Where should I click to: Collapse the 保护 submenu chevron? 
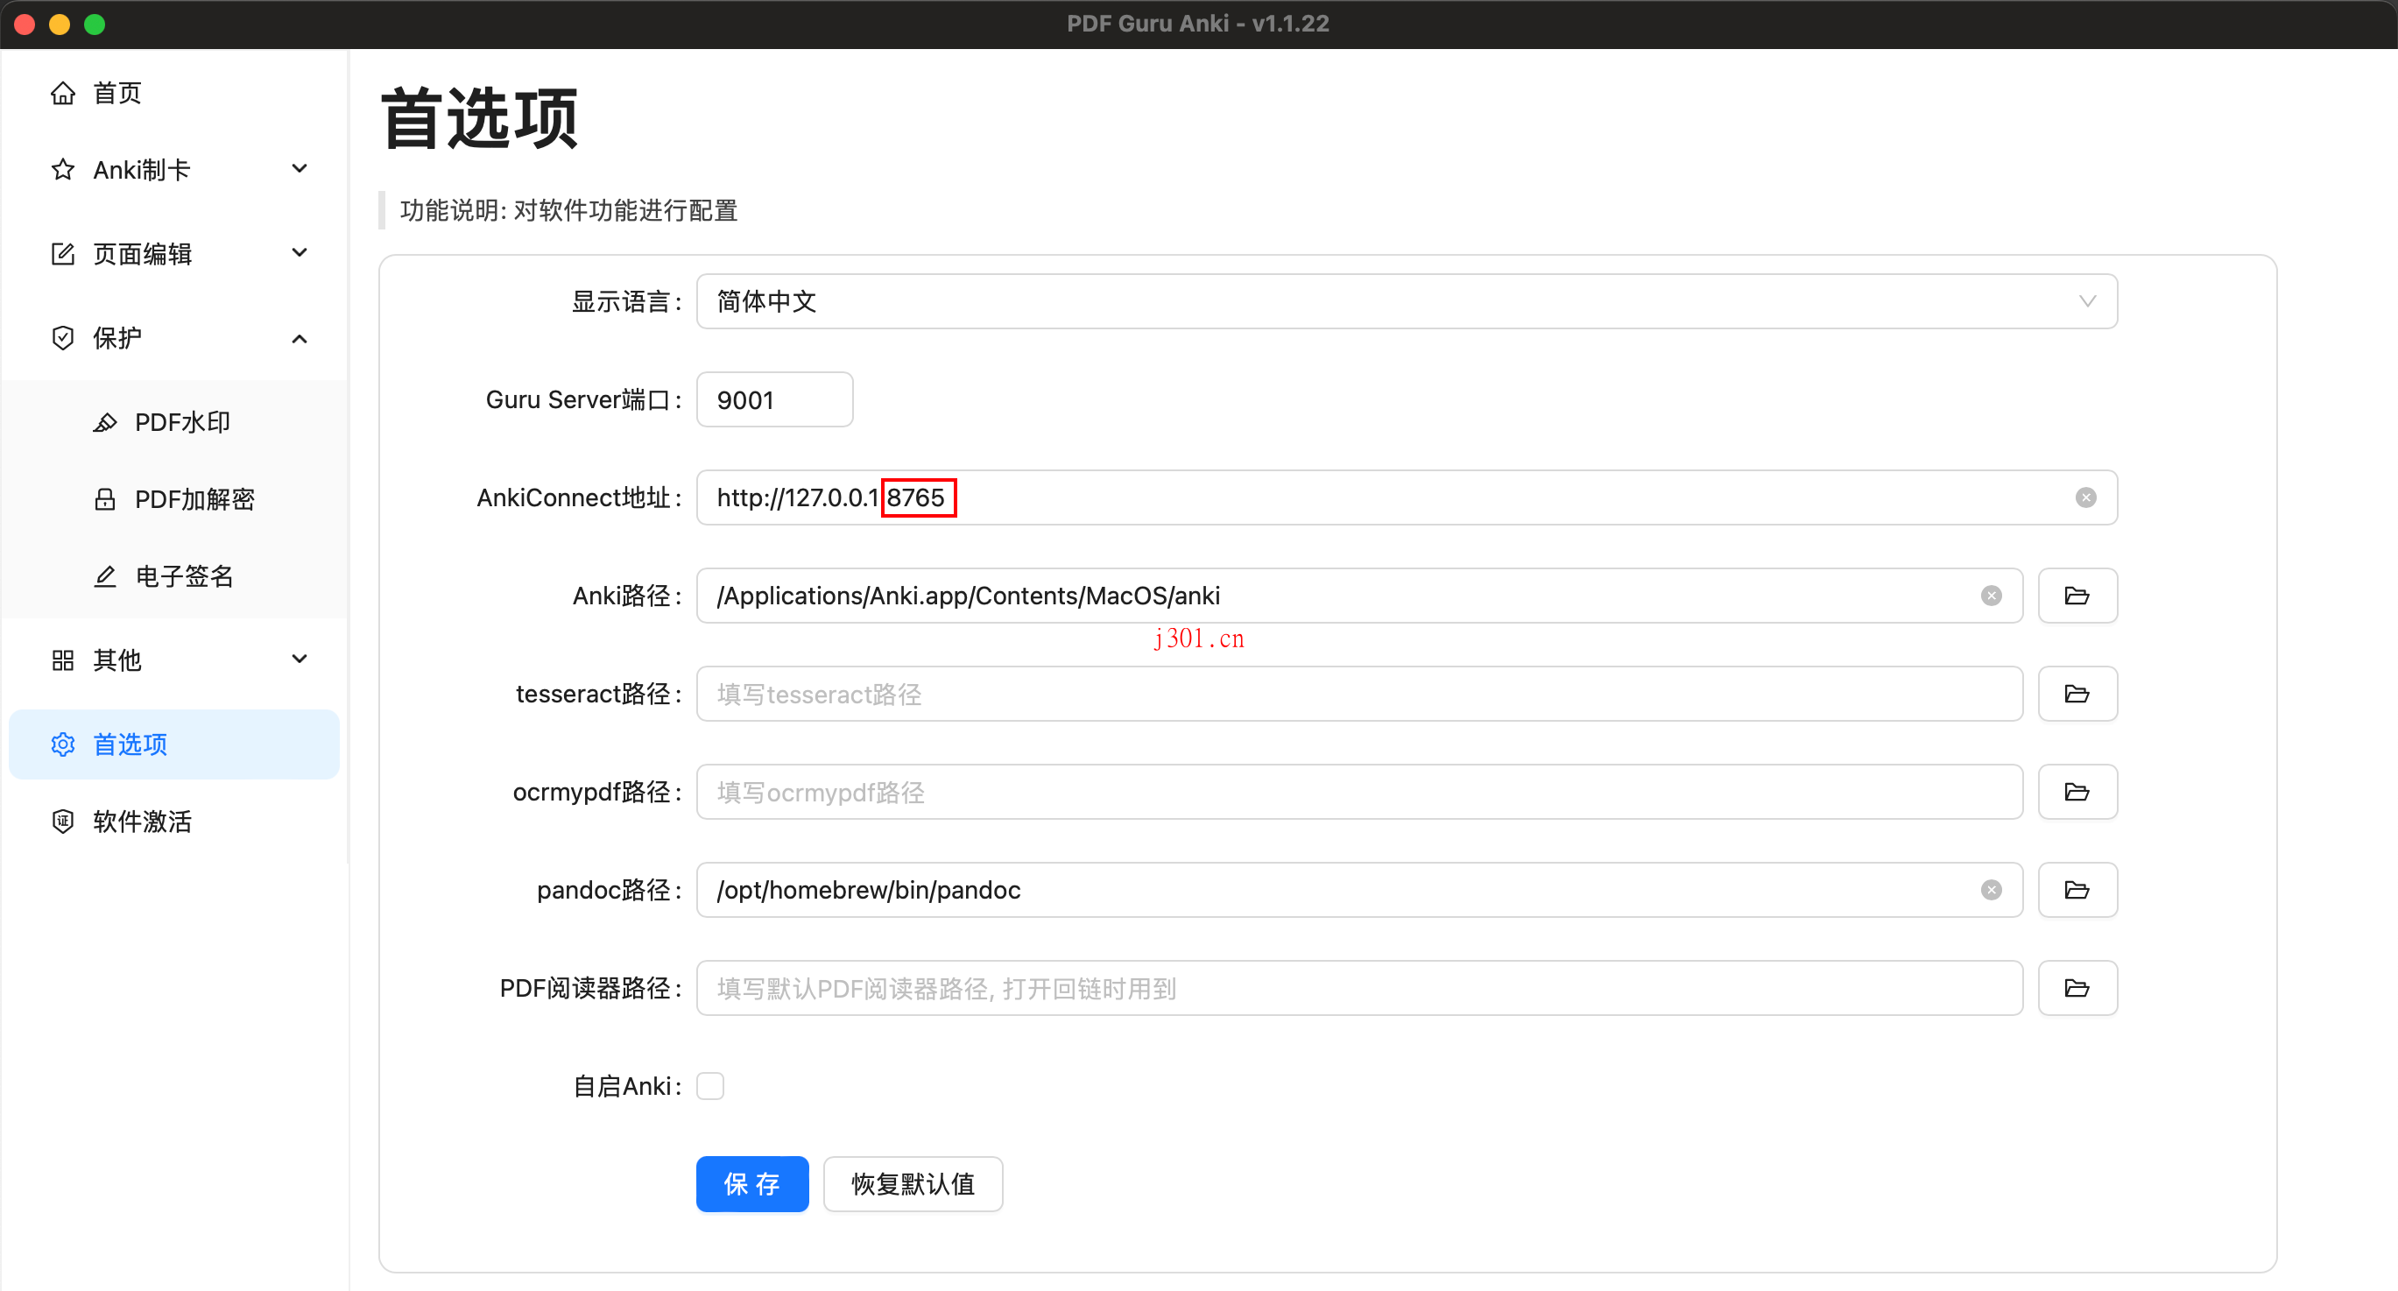tap(300, 338)
